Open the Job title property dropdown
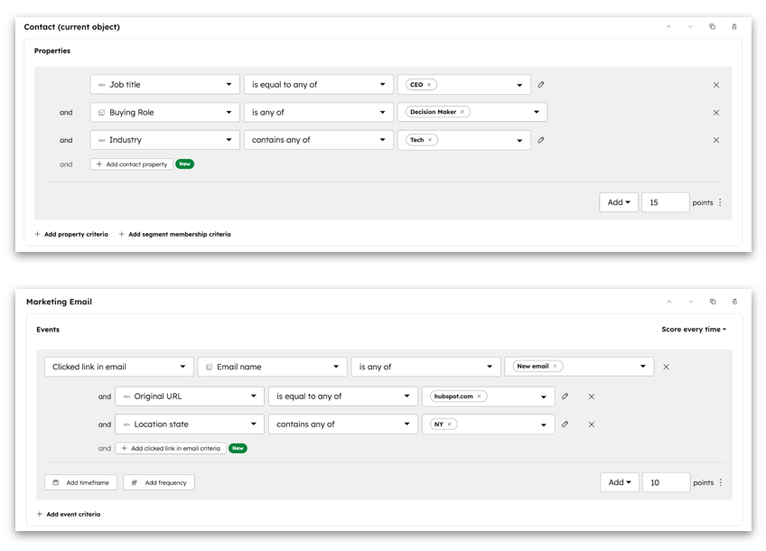This screenshot has width=766, height=551. point(164,85)
